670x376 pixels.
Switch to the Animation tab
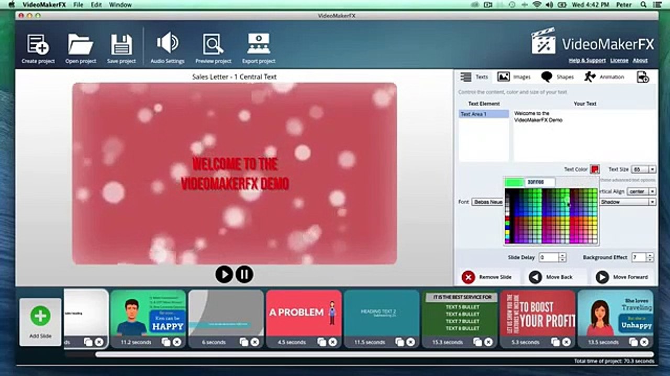click(604, 77)
